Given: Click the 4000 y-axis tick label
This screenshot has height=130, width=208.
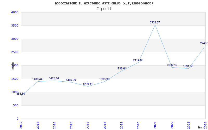Looking at the screenshot, I should pos(15,12).
